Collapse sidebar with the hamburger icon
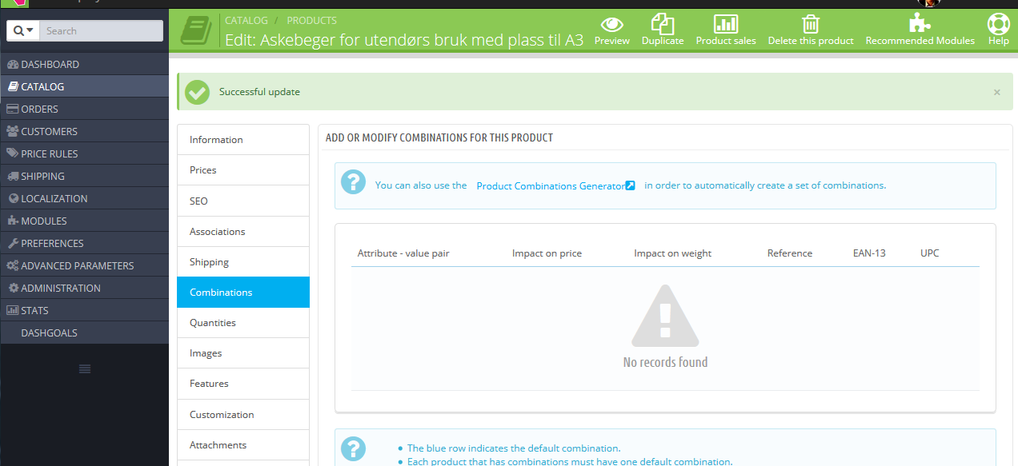Image resolution: width=1018 pixels, height=466 pixels. [85, 368]
